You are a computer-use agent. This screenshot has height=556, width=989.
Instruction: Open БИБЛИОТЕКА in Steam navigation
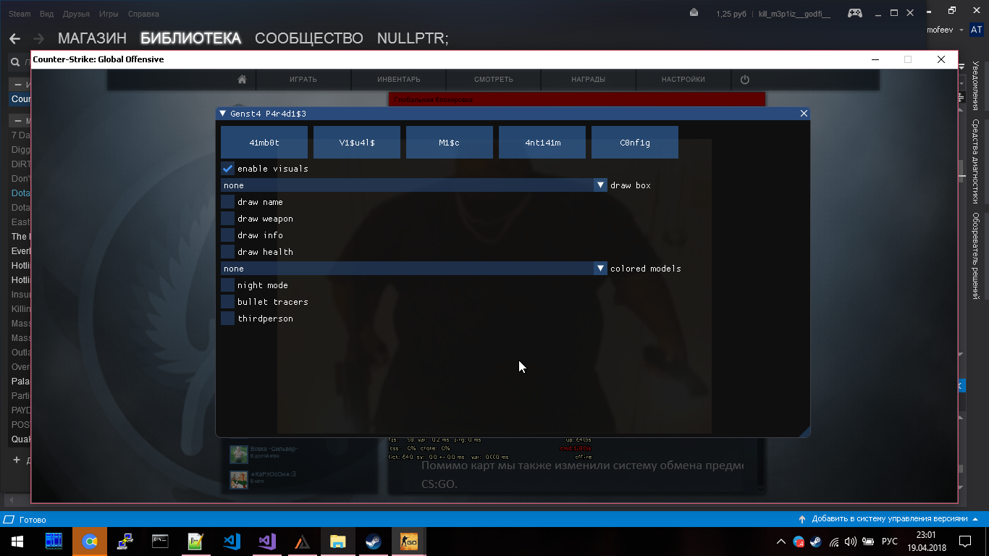click(190, 38)
